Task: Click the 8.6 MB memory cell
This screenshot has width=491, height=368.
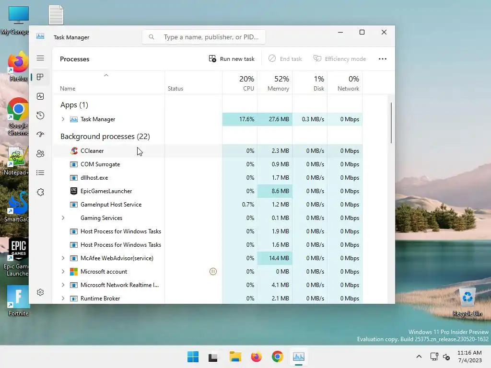Action: pyautogui.click(x=275, y=191)
